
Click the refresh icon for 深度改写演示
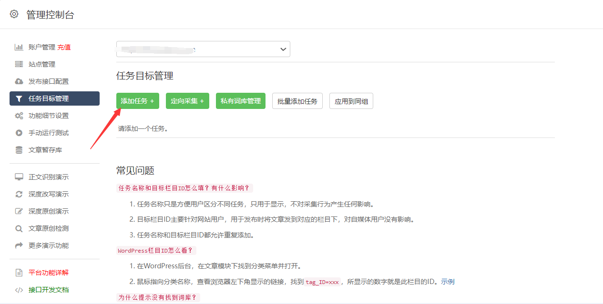pyautogui.click(x=19, y=194)
